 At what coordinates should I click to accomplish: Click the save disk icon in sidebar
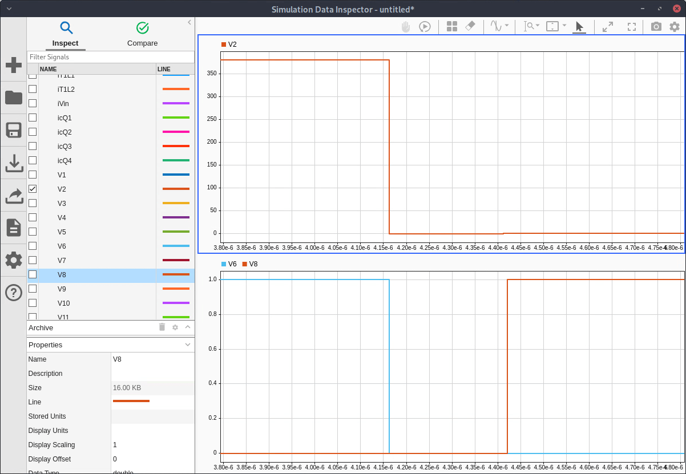(x=14, y=130)
